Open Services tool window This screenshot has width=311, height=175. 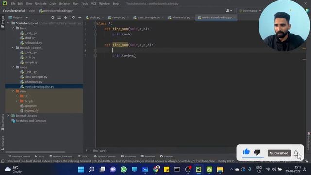pyautogui.click(x=167, y=157)
